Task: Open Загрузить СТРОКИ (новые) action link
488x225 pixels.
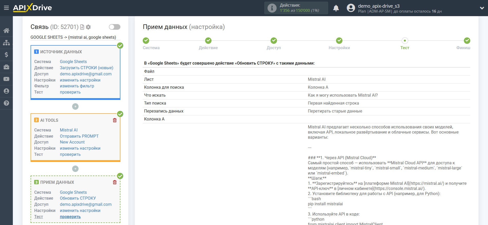Action: click(87, 68)
